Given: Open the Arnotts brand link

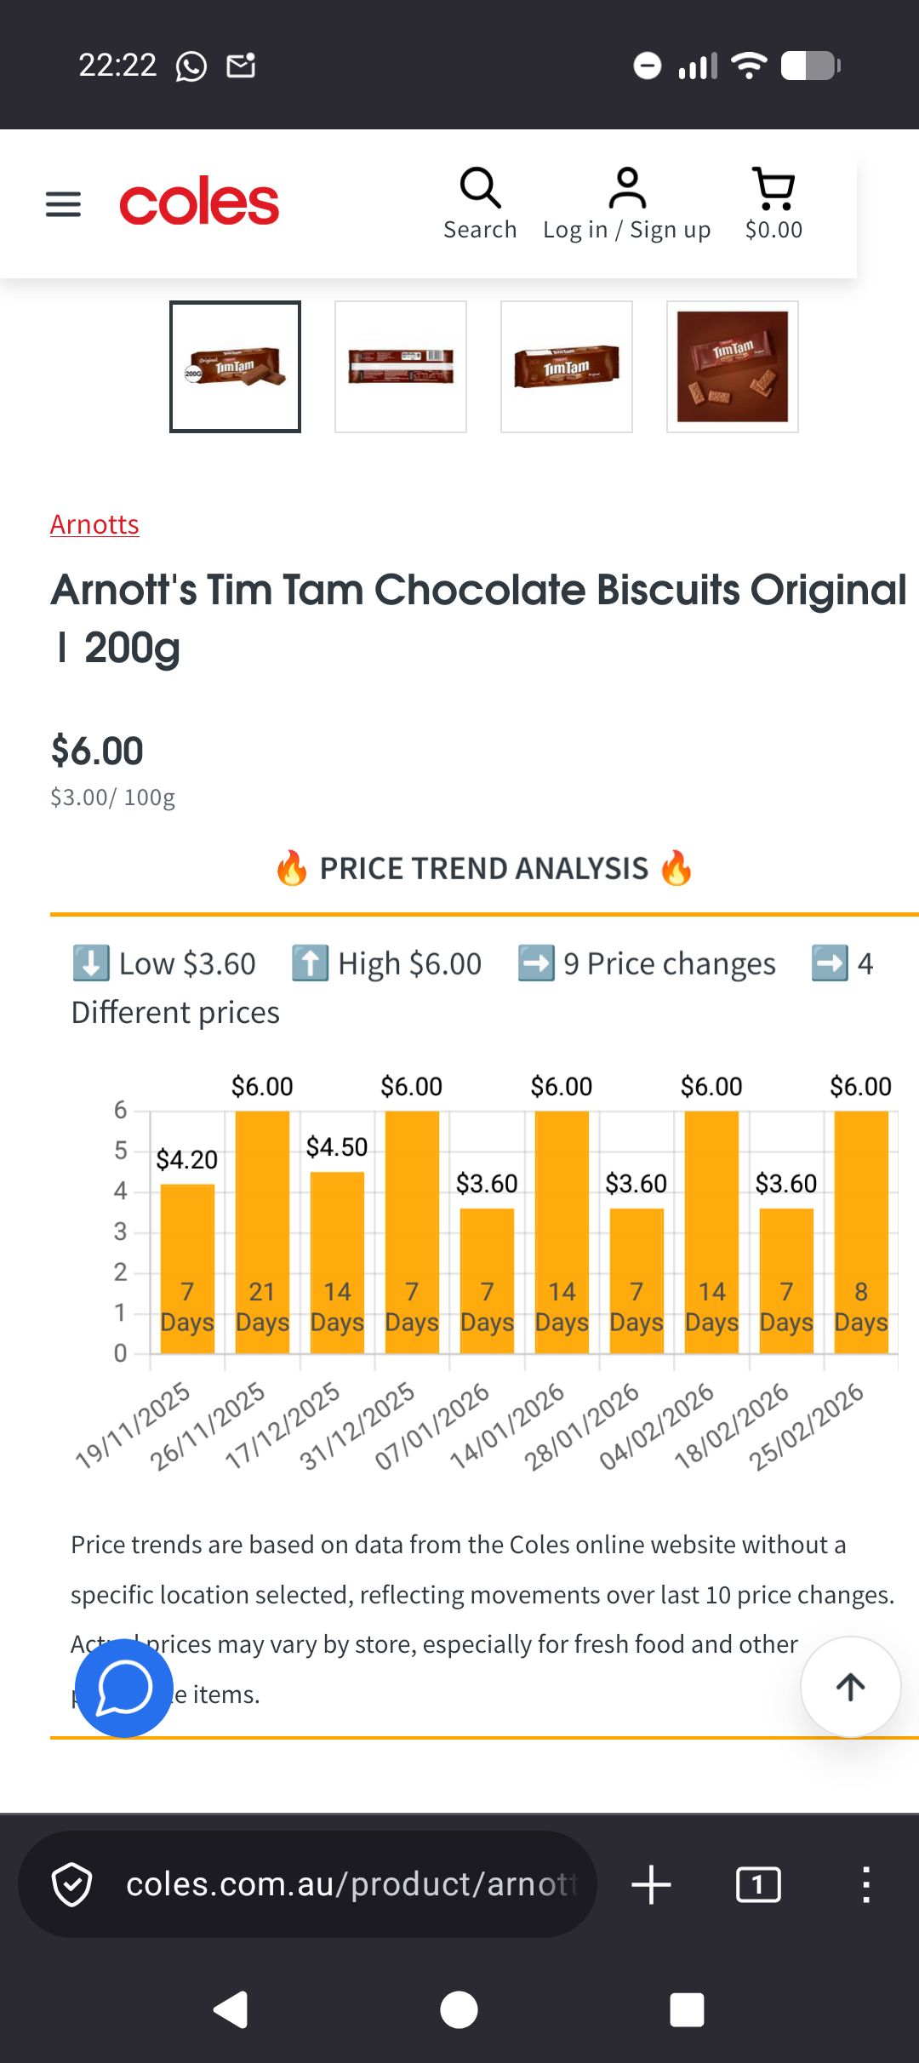Looking at the screenshot, I should point(94,524).
